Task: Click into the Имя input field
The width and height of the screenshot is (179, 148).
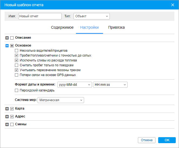Action: click(40, 16)
